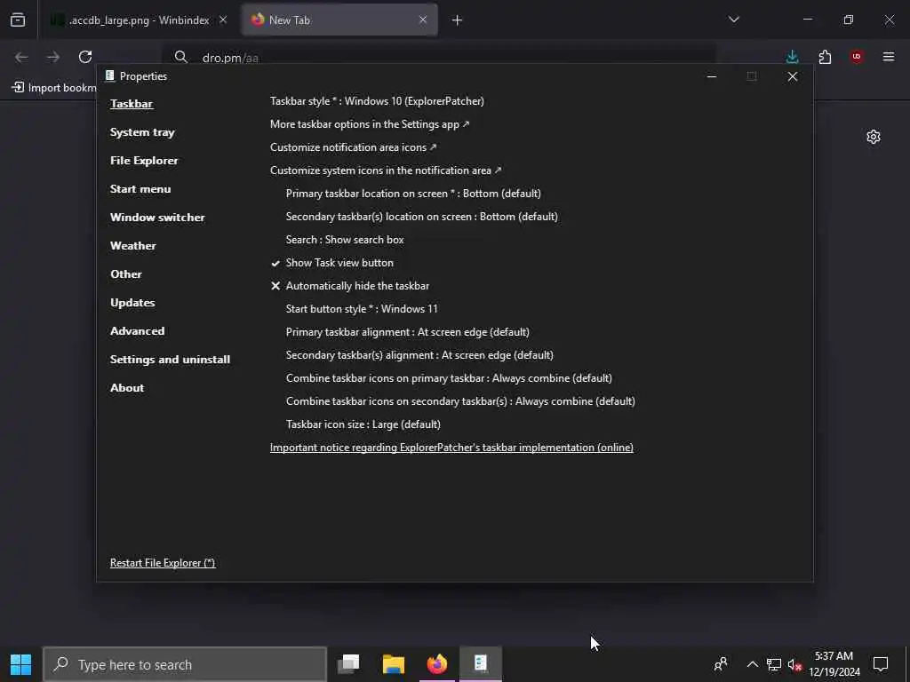Viewport: 910px width, 682px height.
Task: Click Import bookmarks in bookmarks bar
Action: coord(54,88)
